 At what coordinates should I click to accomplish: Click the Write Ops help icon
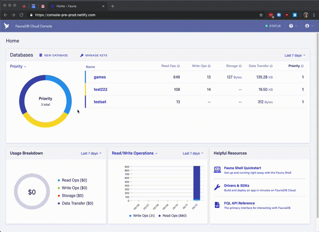209,66
